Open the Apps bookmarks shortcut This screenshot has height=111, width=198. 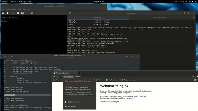click(56, 80)
